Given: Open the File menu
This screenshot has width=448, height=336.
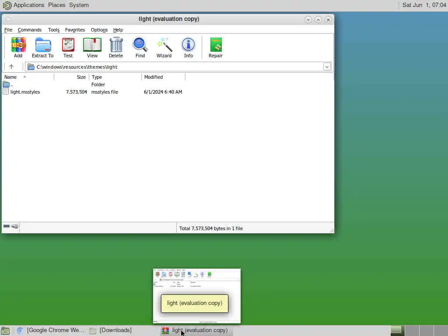Looking at the screenshot, I should click(x=8, y=30).
